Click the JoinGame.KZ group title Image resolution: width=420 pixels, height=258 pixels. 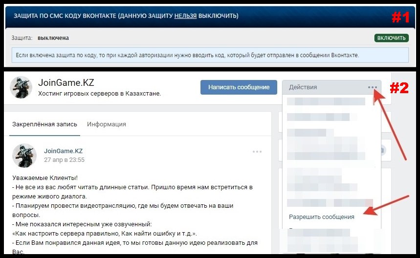coord(66,82)
